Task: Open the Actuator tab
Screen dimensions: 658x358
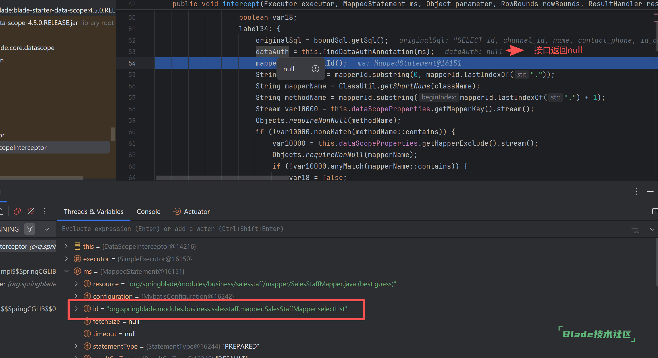Action: click(196, 212)
